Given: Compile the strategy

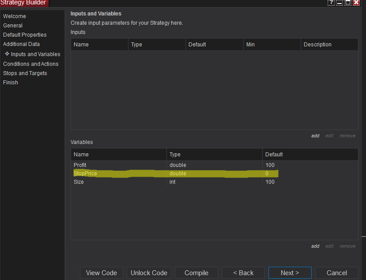Looking at the screenshot, I should click(196, 273).
